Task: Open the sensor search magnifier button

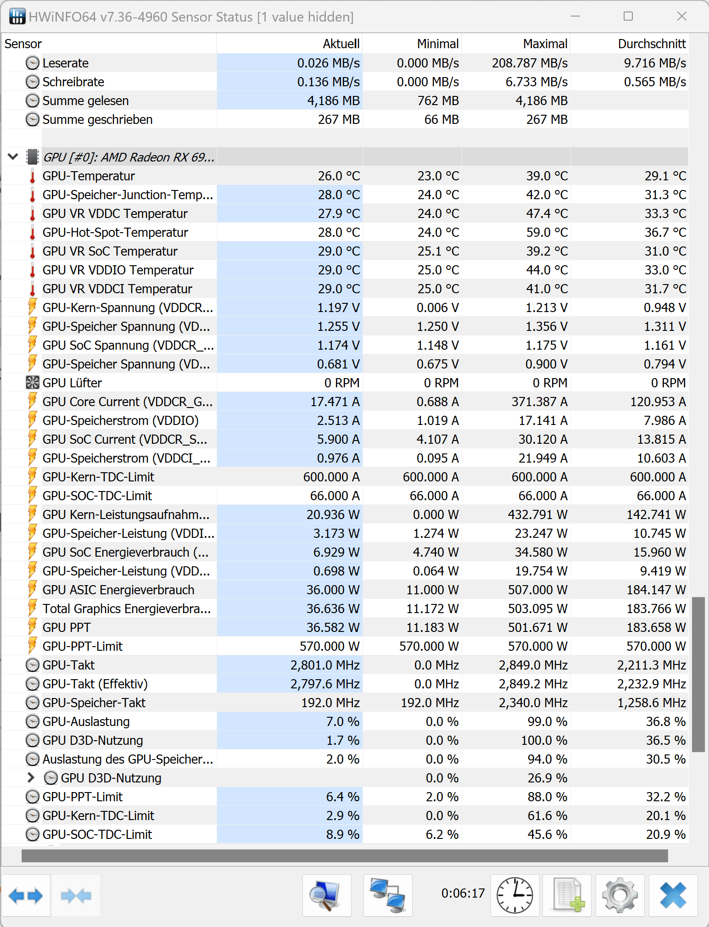Action: click(327, 895)
